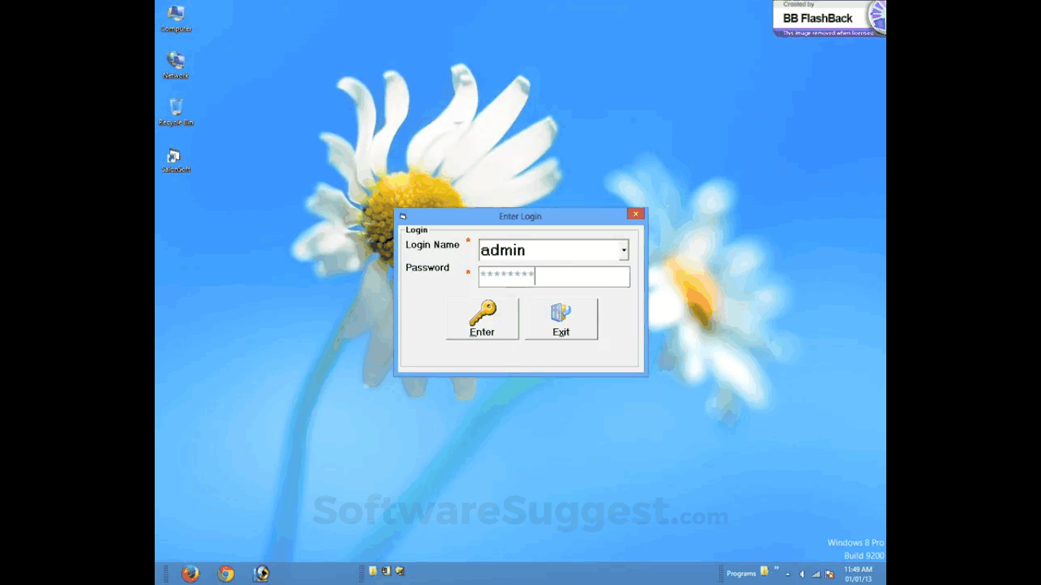Select the SalesSoft desktop shortcut
The height and width of the screenshot is (585, 1041).
point(176,159)
